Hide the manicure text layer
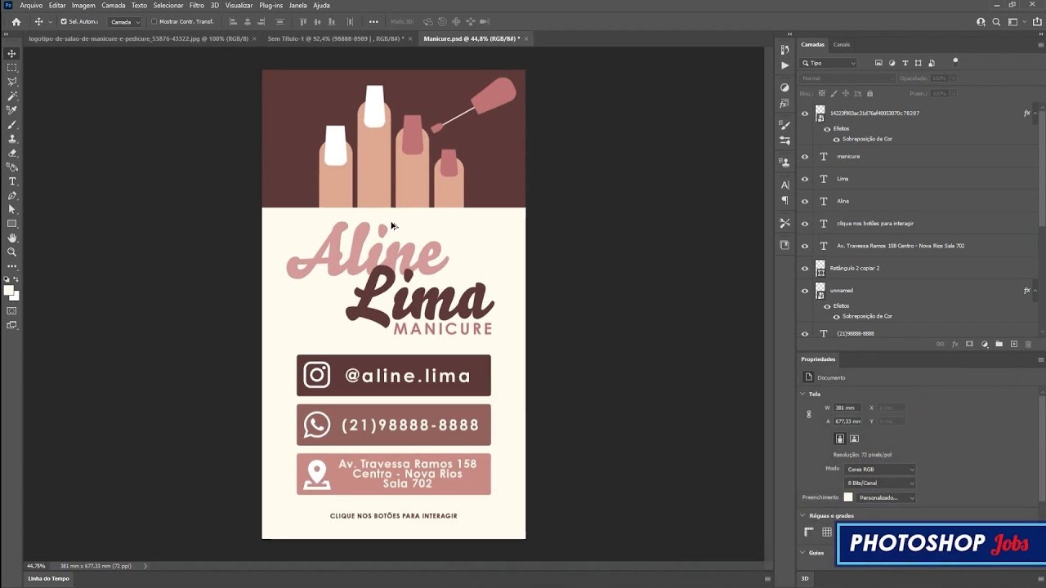 coord(804,157)
